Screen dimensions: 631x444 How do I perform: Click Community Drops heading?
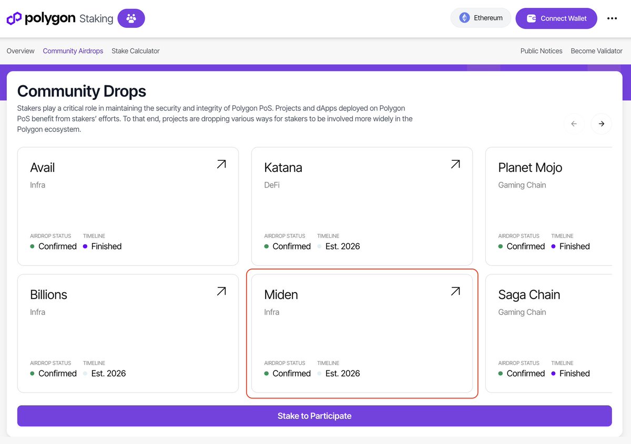click(82, 91)
